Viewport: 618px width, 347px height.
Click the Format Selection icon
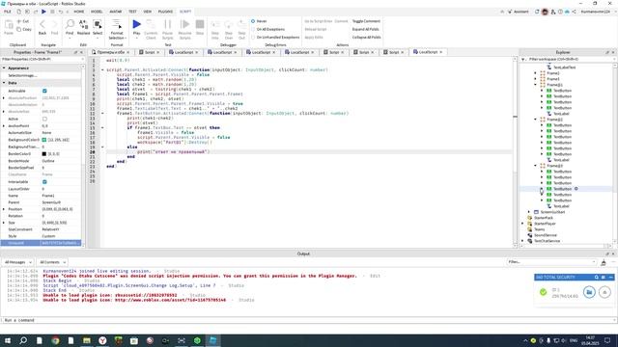pyautogui.click(x=117, y=24)
